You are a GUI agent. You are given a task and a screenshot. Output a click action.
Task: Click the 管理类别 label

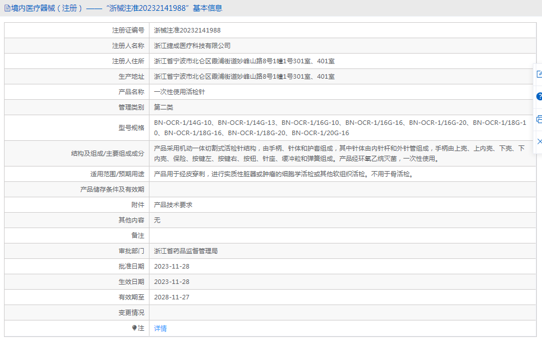pyautogui.click(x=131, y=107)
